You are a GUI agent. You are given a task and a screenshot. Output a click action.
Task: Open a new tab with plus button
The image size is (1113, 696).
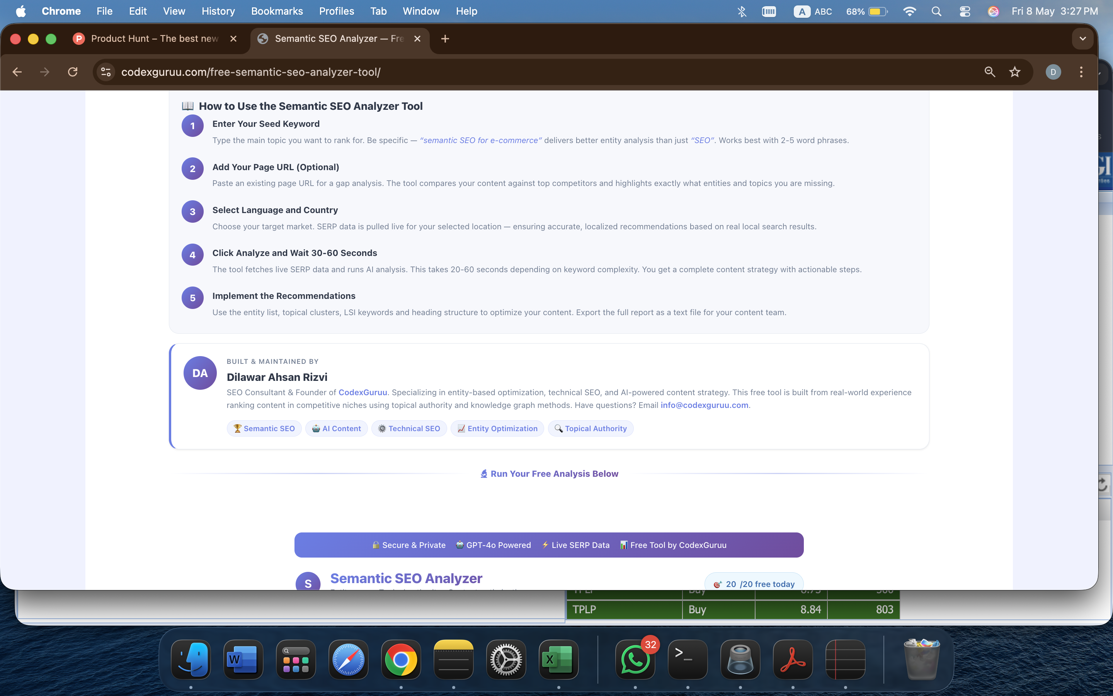click(x=445, y=39)
